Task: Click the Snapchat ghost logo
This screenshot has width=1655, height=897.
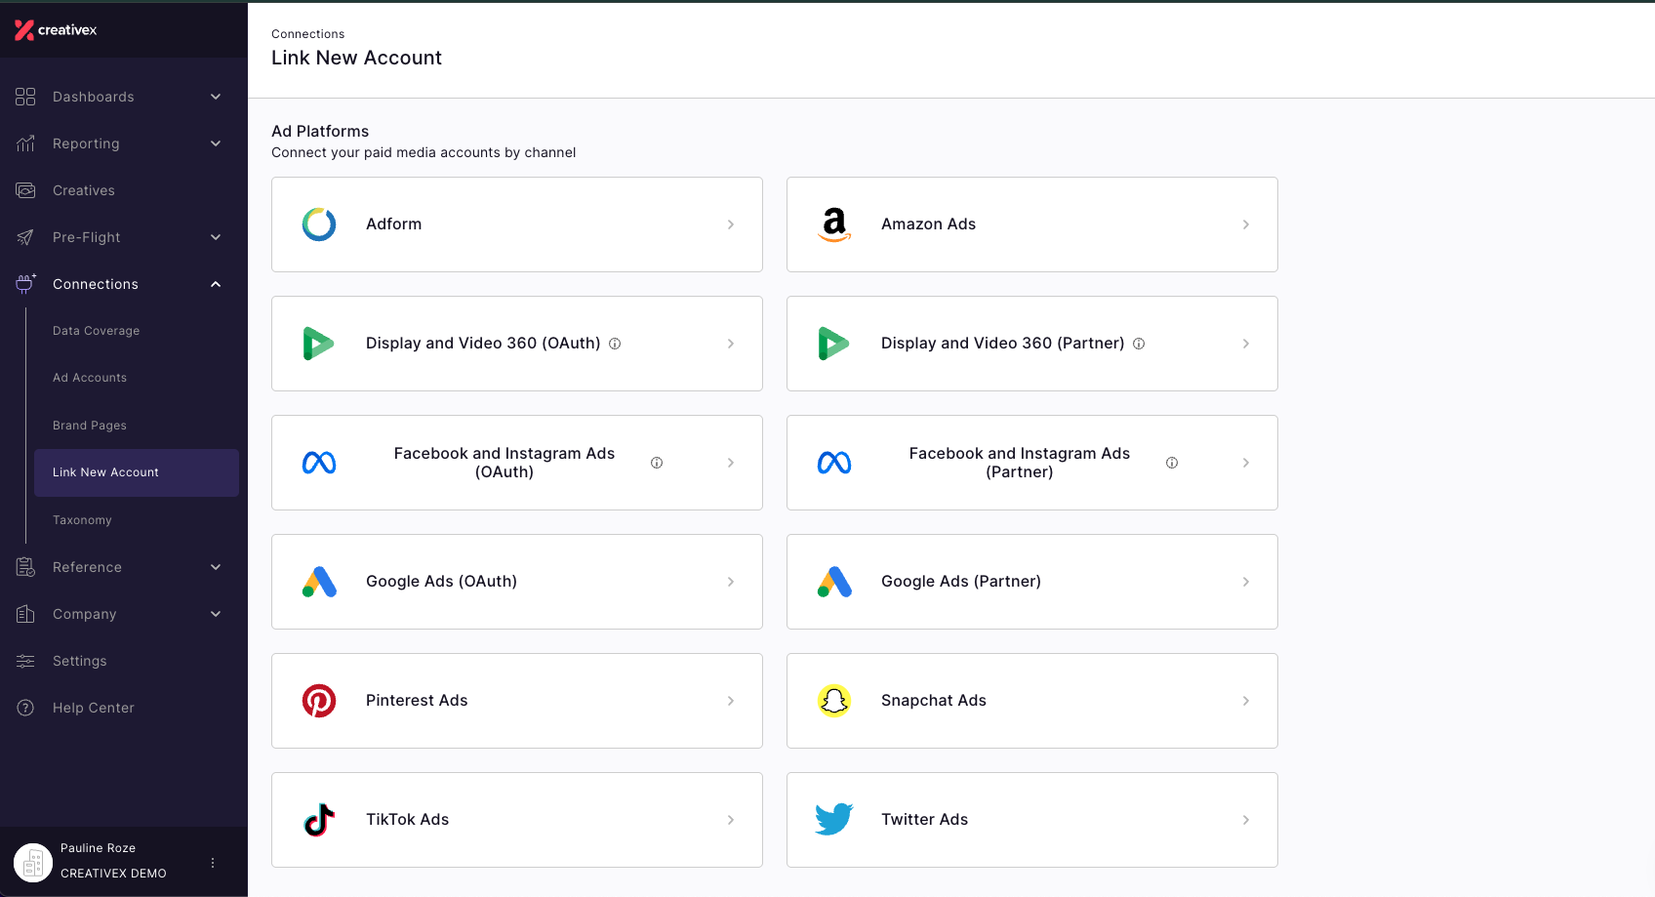Action: (834, 701)
